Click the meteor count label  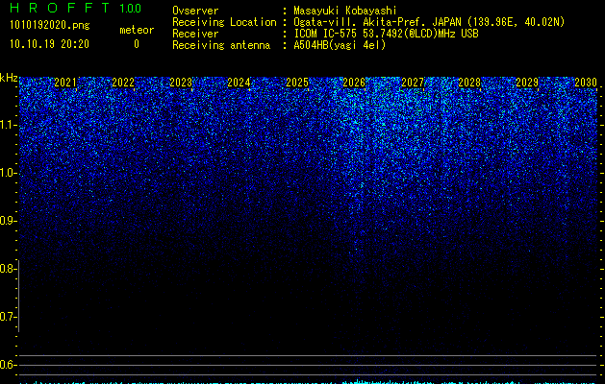(137, 30)
